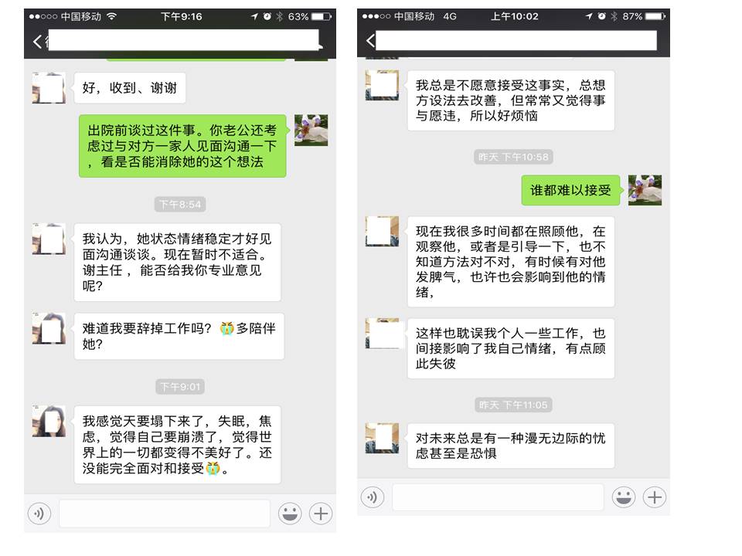
Task: Tap the plus attachment icon in the 上午10:02 chat
Action: [654, 497]
